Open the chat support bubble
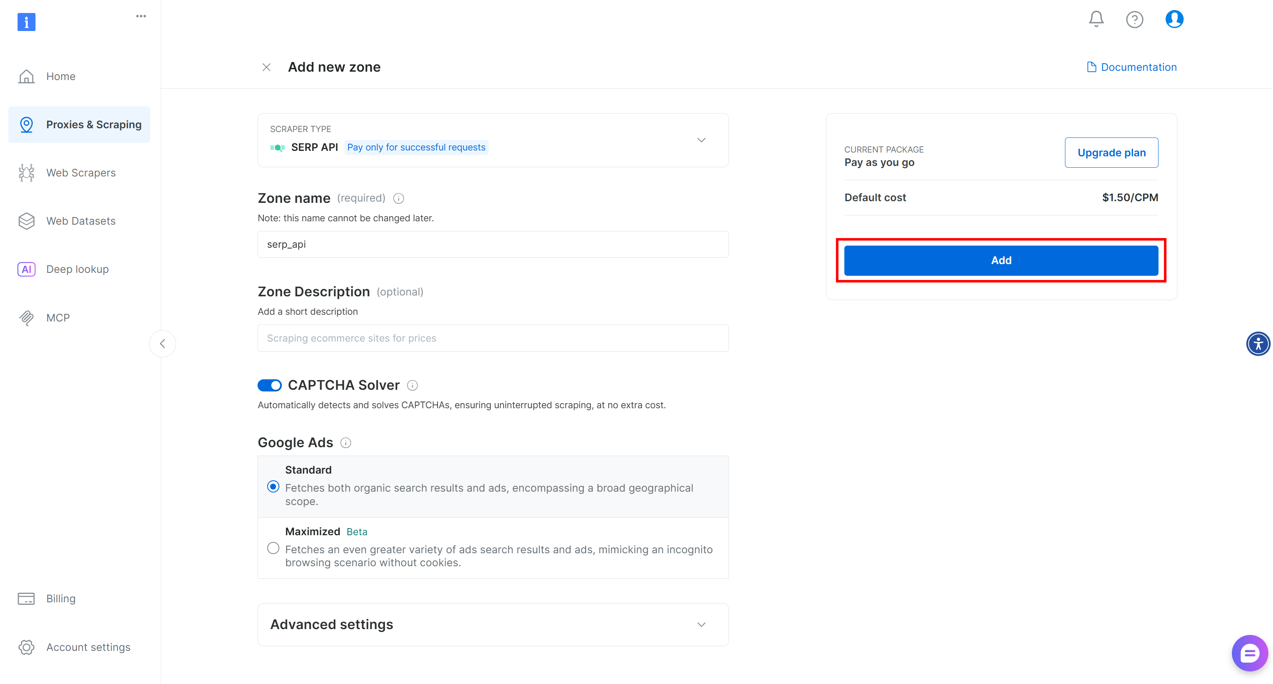This screenshot has width=1273, height=684. [x=1250, y=653]
